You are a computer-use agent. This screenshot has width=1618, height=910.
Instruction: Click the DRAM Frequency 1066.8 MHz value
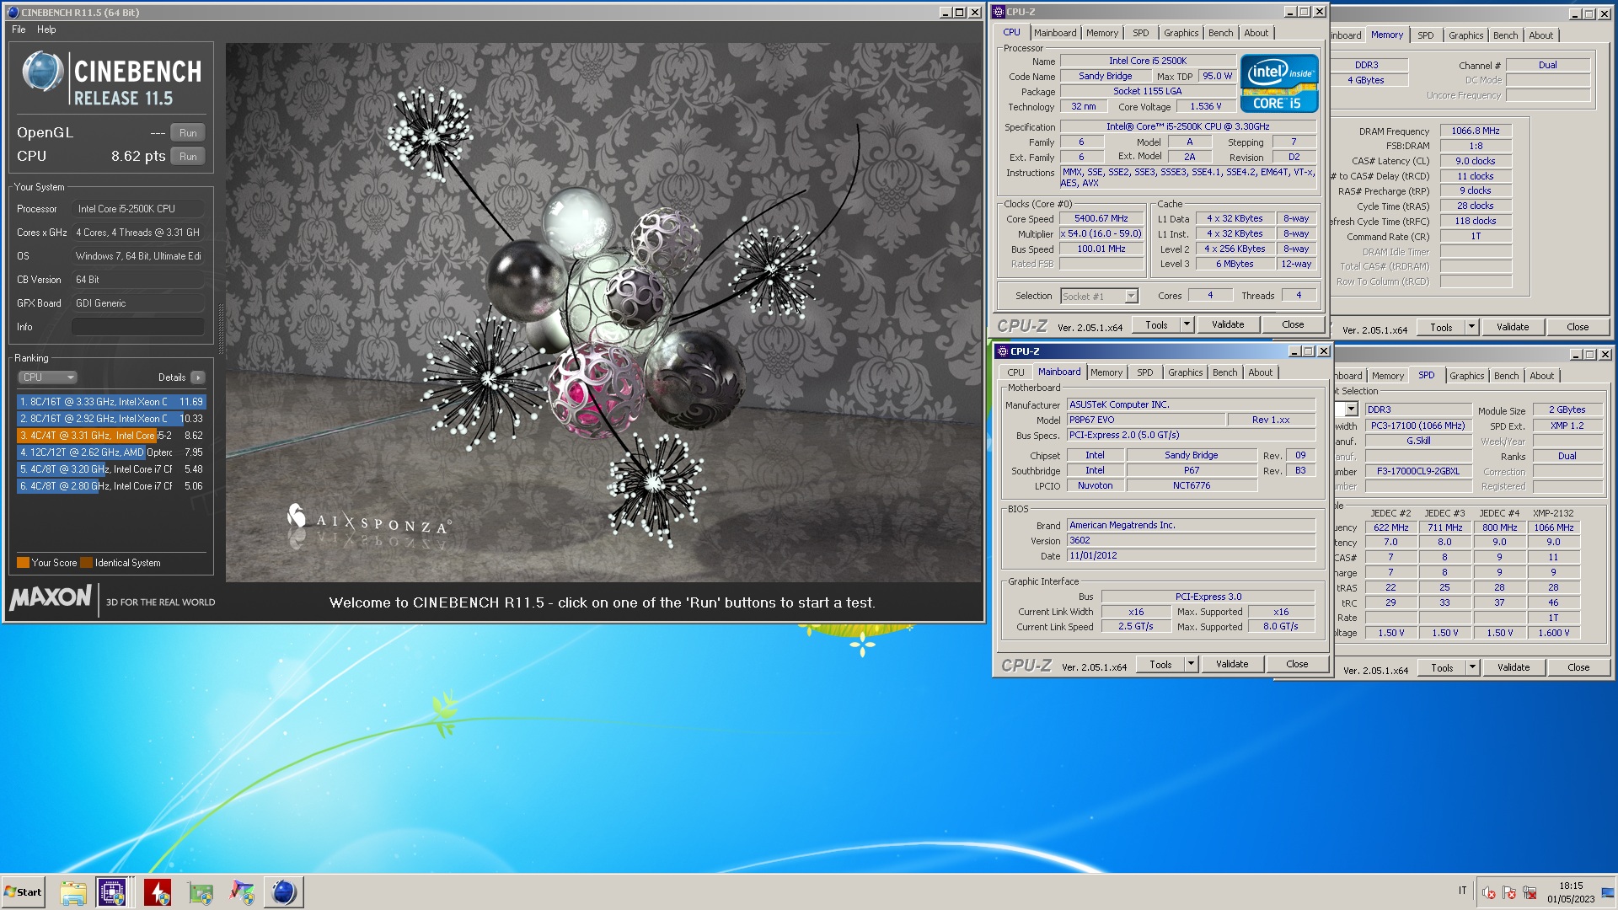coord(1476,131)
